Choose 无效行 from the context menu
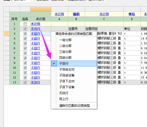The width and height of the screenshot is (147, 127). pos(74,93)
